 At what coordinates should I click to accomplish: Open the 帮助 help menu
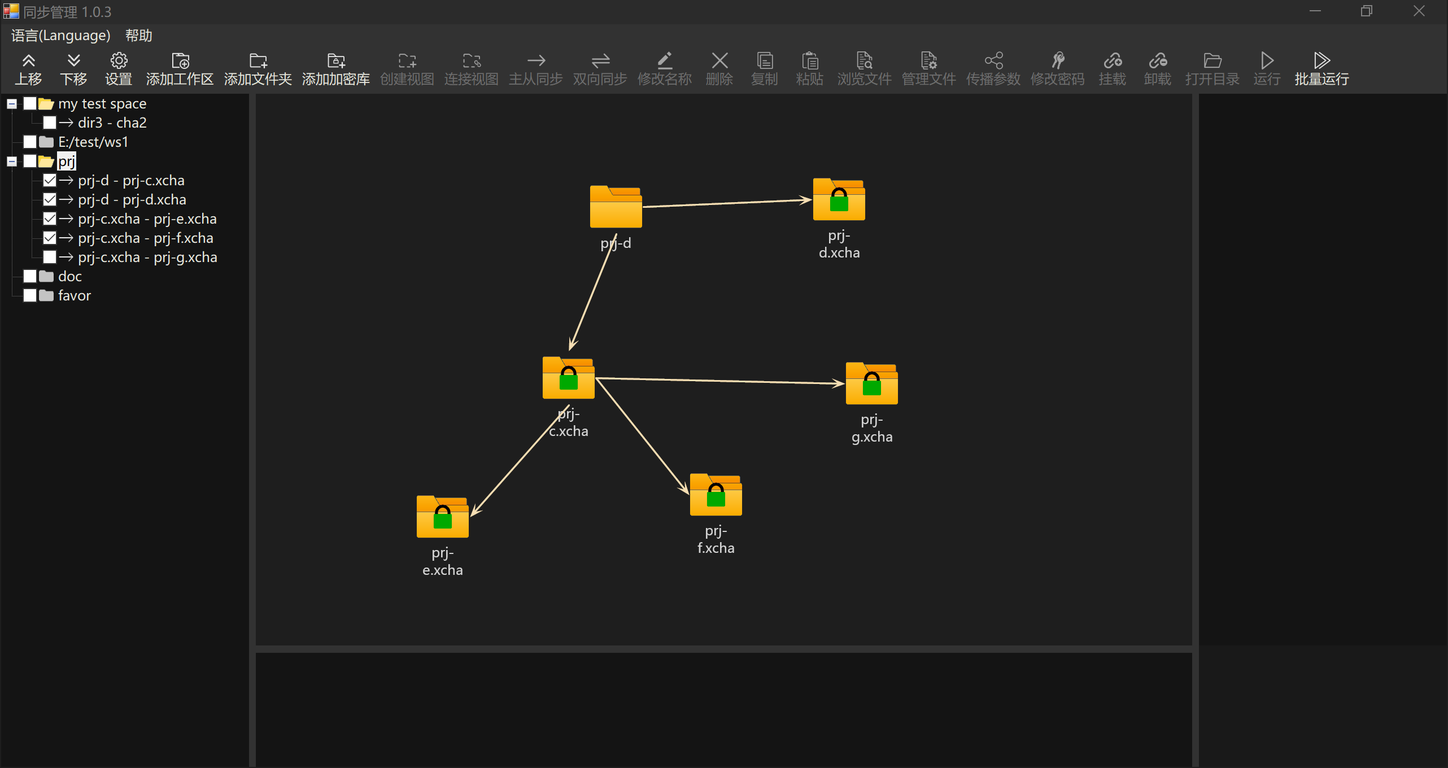click(x=138, y=36)
